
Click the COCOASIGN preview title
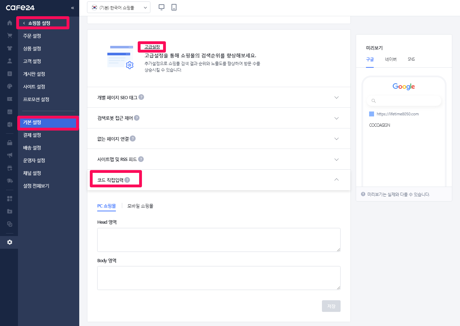tap(380, 125)
